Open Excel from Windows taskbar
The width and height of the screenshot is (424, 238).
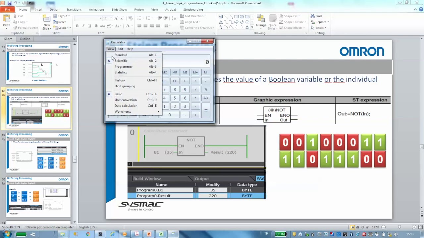tap(161, 234)
